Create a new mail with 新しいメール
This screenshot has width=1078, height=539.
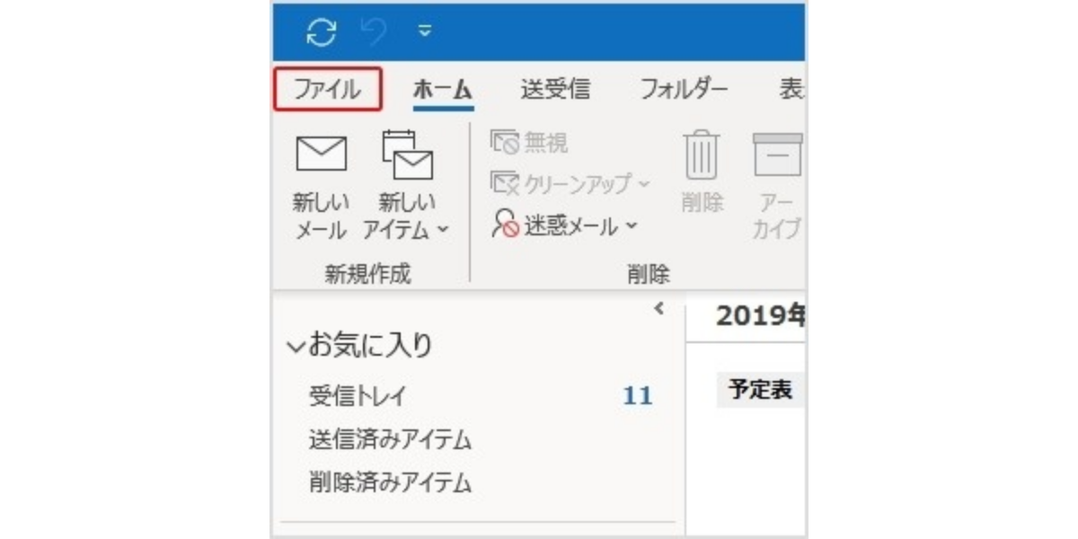click(321, 185)
